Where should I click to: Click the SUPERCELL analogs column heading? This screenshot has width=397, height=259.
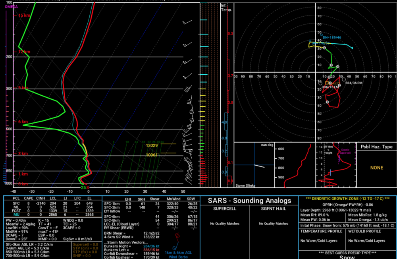(x=225, y=209)
